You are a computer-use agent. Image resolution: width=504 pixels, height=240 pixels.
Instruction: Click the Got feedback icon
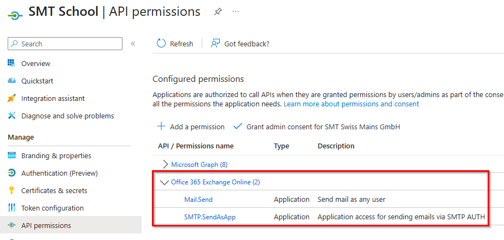pos(215,44)
